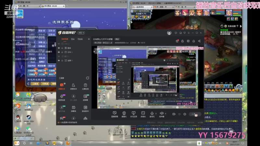Click the user avatar in streaming app

pyautogui.click(x=169, y=33)
